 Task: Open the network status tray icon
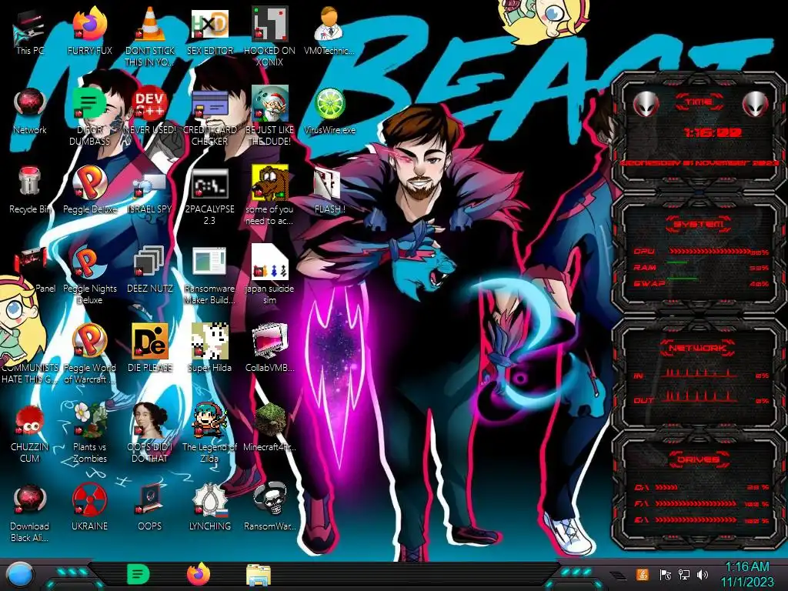(684, 574)
